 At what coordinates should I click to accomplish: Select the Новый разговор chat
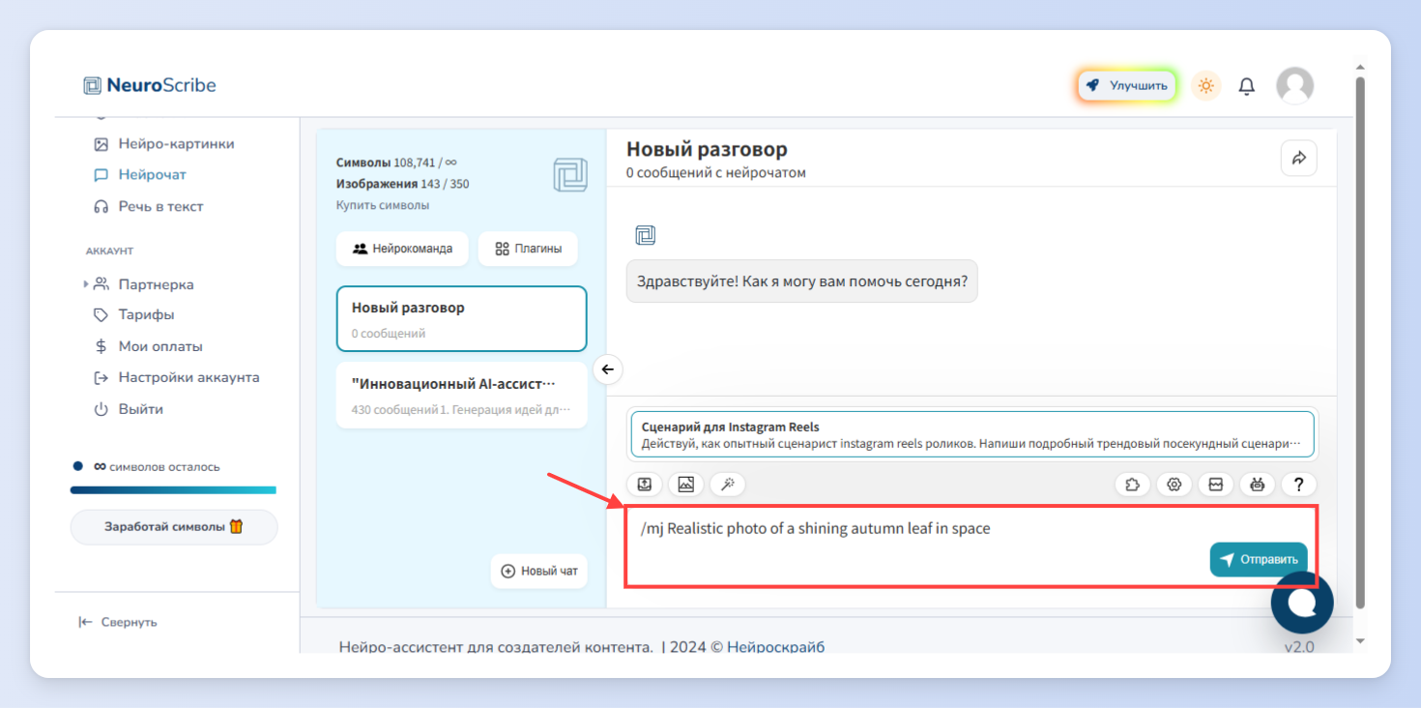tap(461, 318)
